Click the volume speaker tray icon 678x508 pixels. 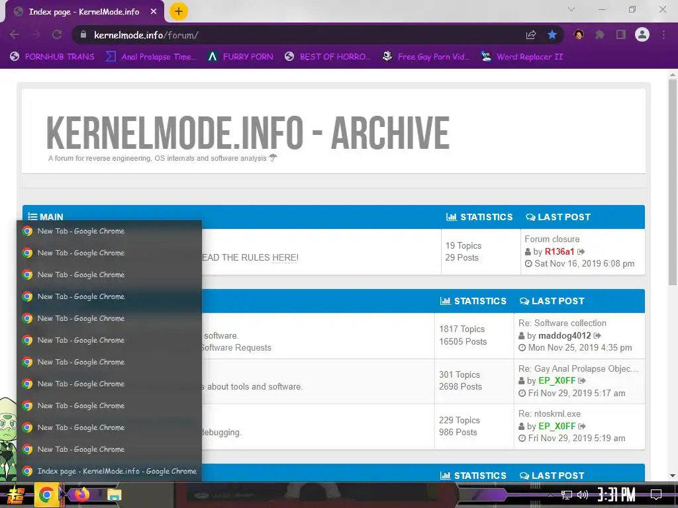tap(583, 495)
